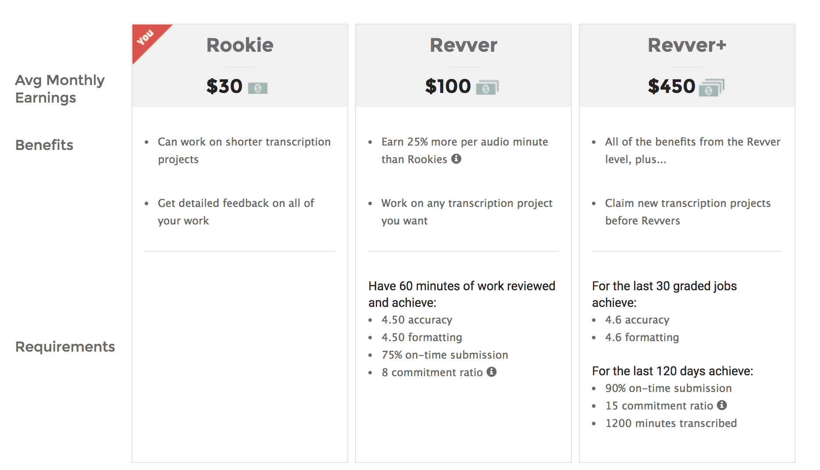Click the $450 earnings amount

(x=671, y=86)
